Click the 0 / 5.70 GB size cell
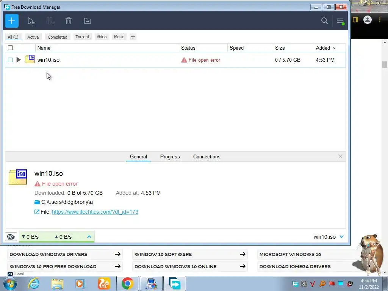Viewport: 388px width, 291px height. click(288, 60)
